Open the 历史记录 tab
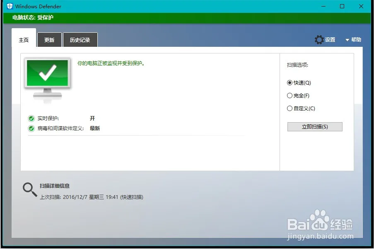The height and width of the screenshot is (249, 374). point(80,39)
